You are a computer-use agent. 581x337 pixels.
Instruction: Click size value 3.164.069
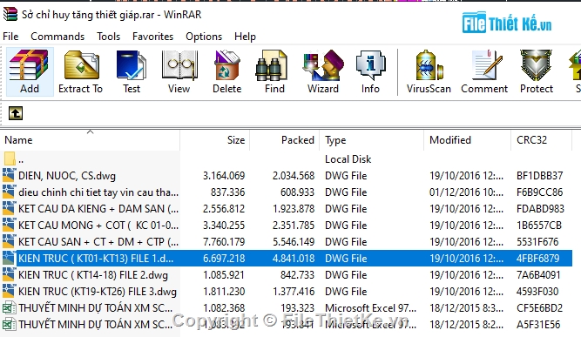pyautogui.click(x=224, y=176)
